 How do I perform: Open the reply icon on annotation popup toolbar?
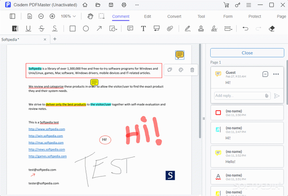point(169,70)
